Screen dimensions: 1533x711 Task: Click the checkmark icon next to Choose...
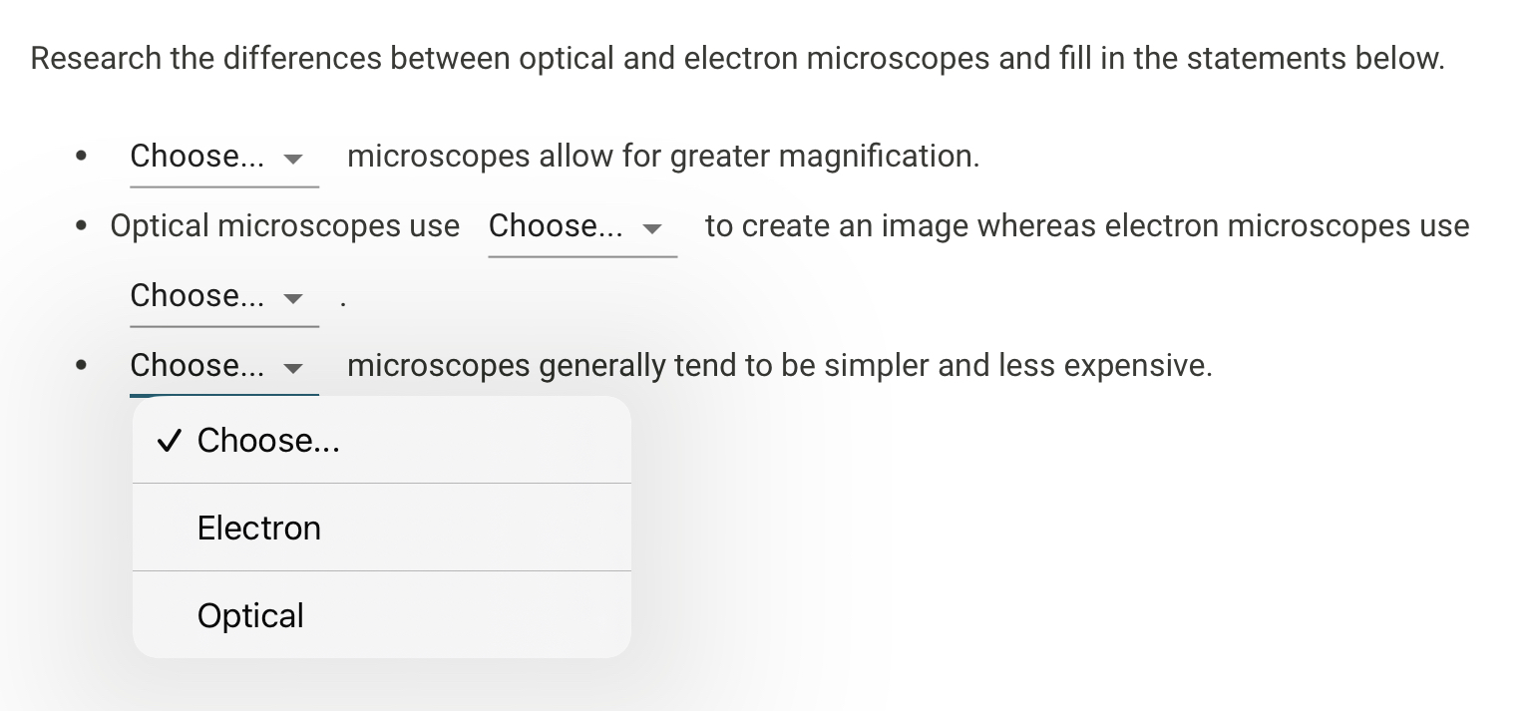pos(169,440)
